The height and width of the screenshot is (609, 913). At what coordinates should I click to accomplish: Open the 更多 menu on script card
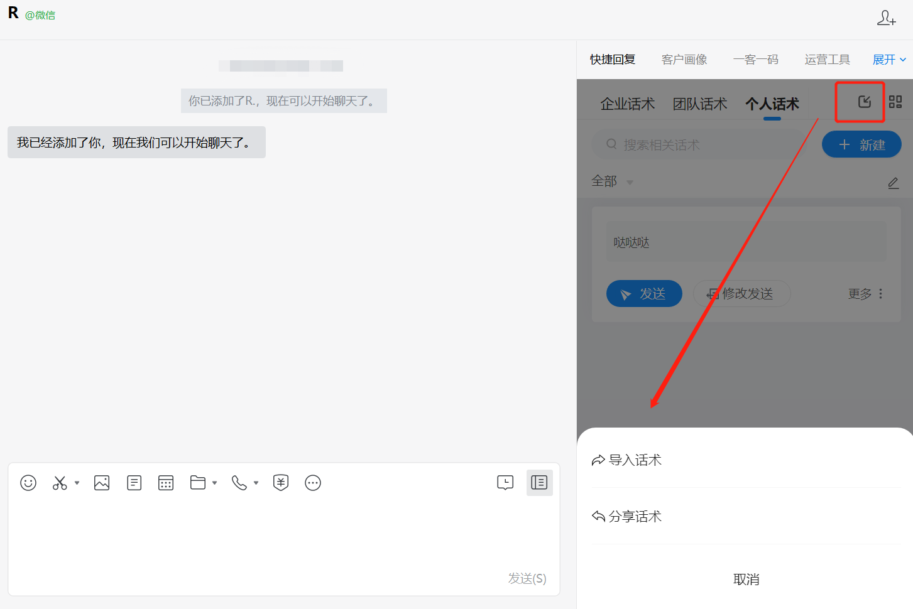tap(866, 294)
